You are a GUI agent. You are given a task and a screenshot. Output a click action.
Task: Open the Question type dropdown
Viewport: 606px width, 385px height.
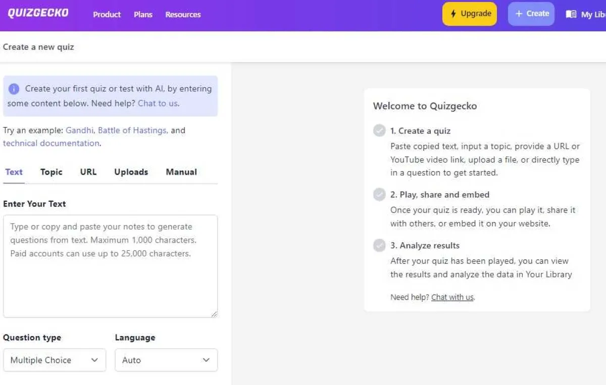(55, 360)
